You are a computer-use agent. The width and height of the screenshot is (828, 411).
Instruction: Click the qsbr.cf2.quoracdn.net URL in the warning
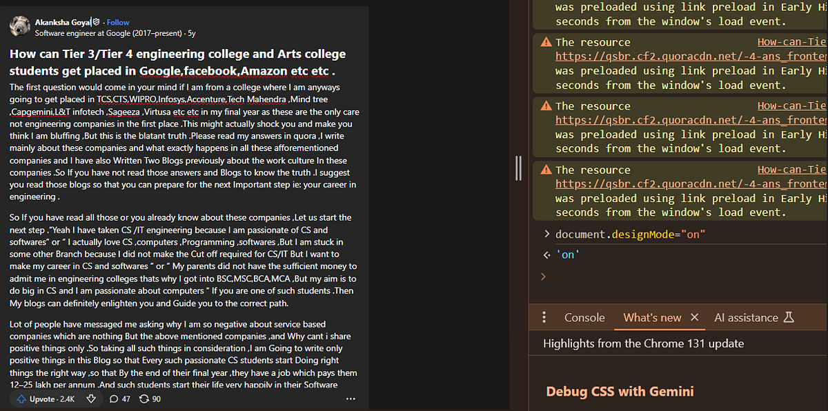coord(683,56)
